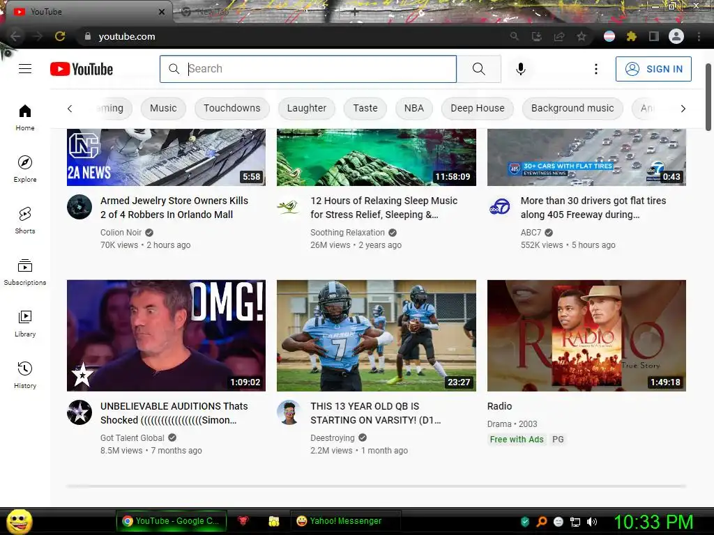Click the Deestroying channel name

(333, 438)
